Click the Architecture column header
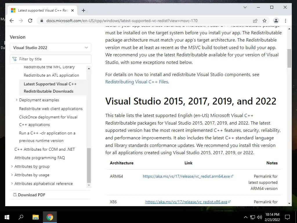Screen dimensions: 297x223 click(122, 163)
